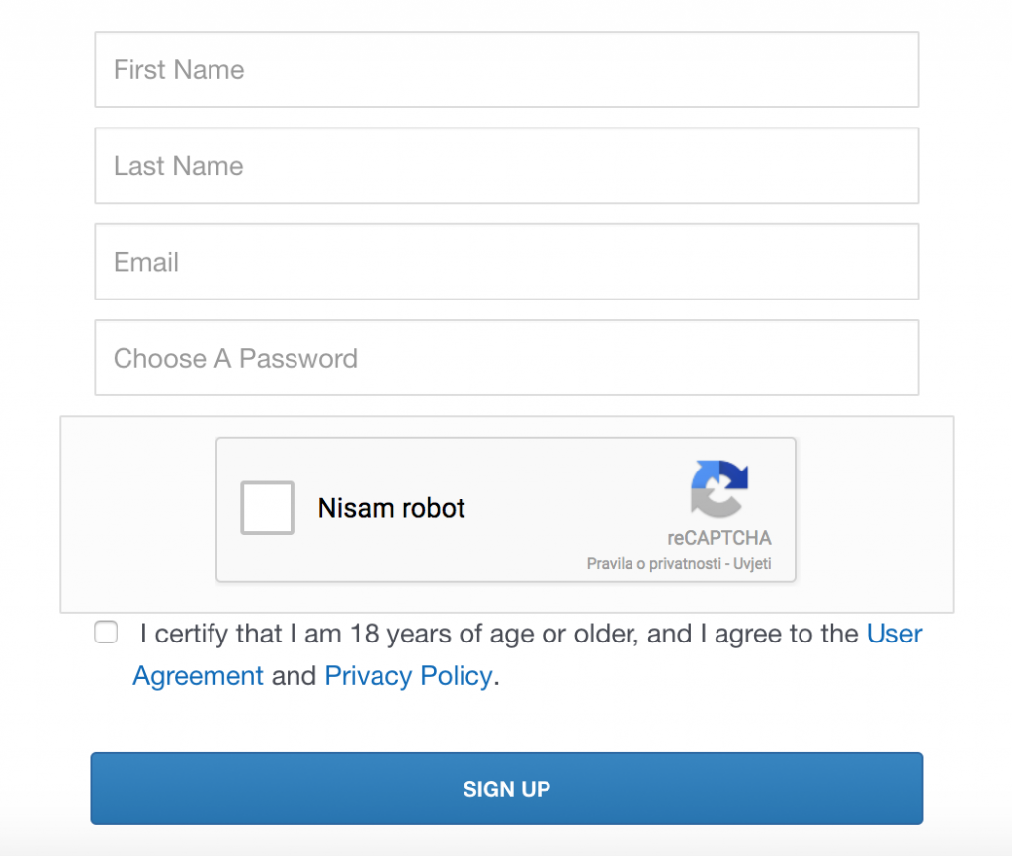Click the word and between the links
Image resolution: width=1012 pixels, height=856 pixels.
(x=294, y=676)
